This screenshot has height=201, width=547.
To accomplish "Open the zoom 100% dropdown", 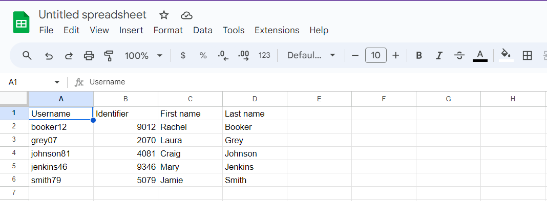I will (143, 55).
